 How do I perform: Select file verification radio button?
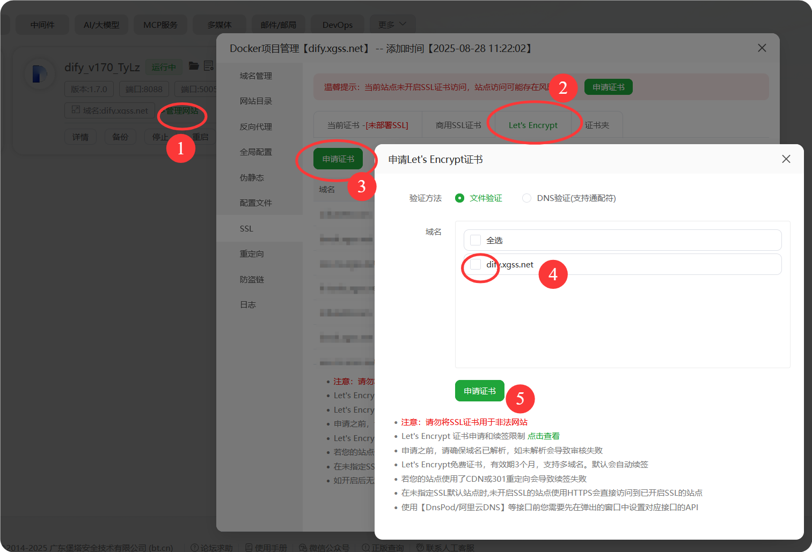[x=459, y=198]
